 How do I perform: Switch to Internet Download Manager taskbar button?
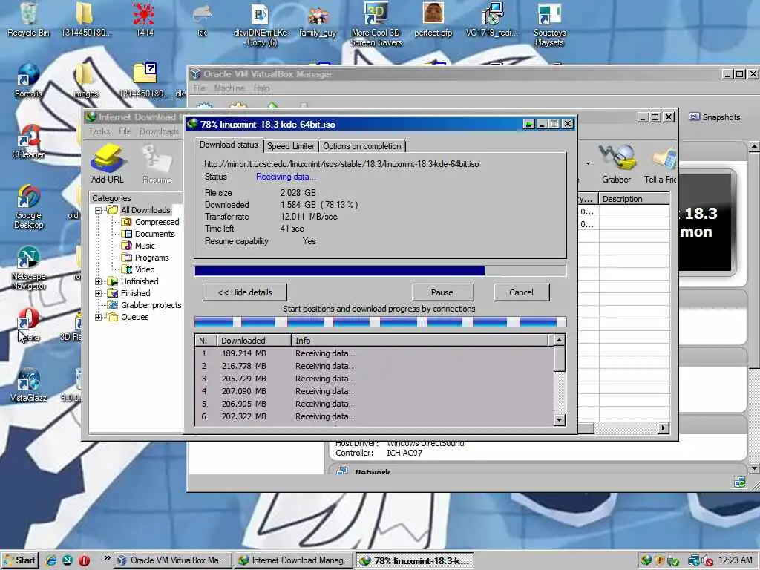coord(294,560)
